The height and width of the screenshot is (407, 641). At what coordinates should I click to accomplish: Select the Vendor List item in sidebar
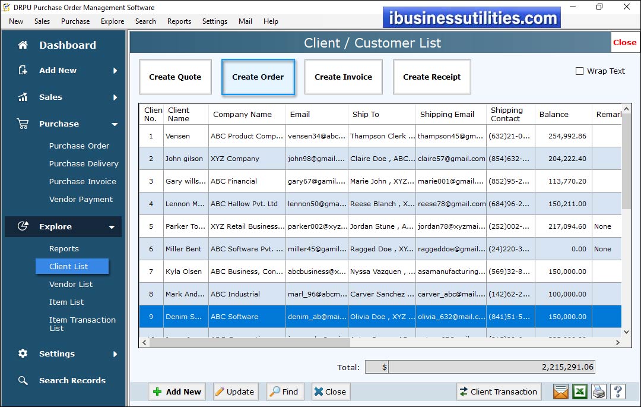[x=71, y=284]
